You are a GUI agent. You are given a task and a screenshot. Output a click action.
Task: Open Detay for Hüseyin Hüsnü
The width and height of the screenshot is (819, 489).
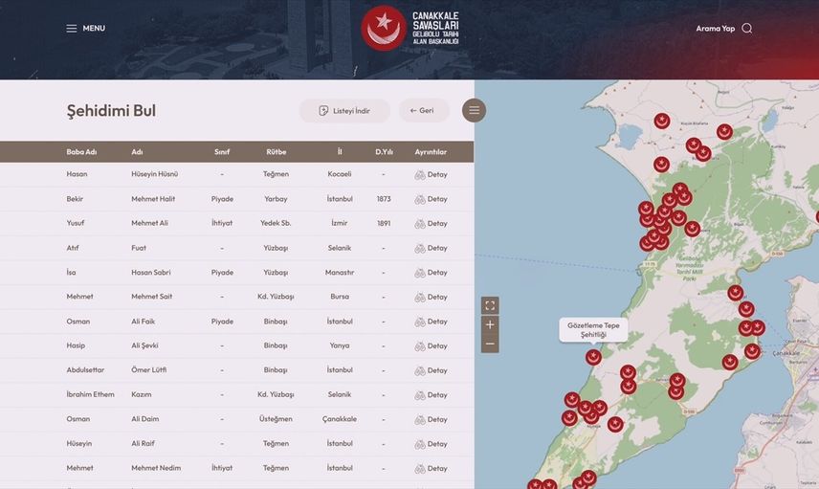coord(431,174)
